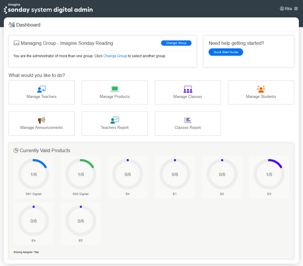
Task: Open the hamburger menu next to Rita
Action: (296, 9)
